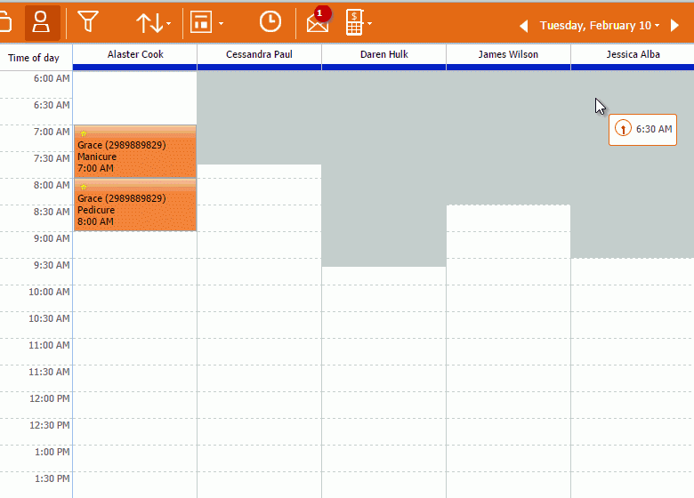This screenshot has width=694, height=498.
Task: Click the 7:30 AM time label
Action: coord(52,159)
